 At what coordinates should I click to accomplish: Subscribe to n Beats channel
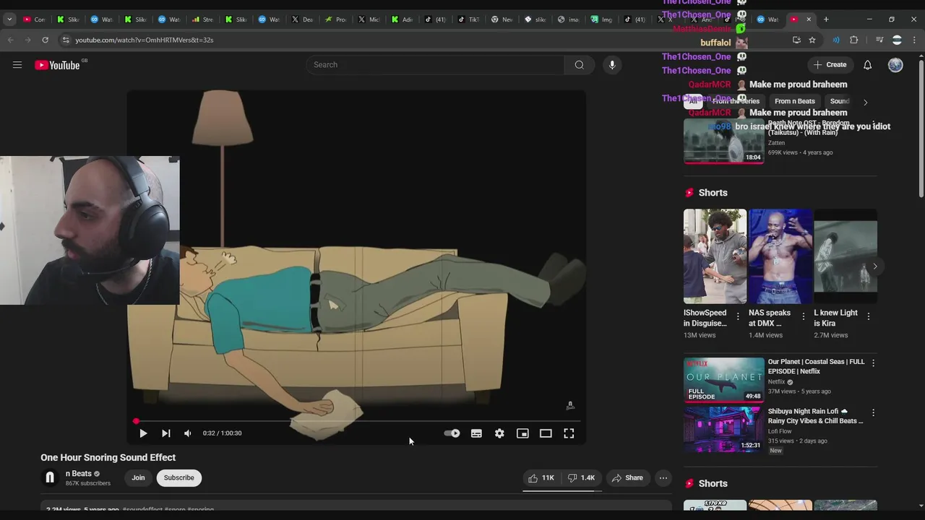pos(178,478)
